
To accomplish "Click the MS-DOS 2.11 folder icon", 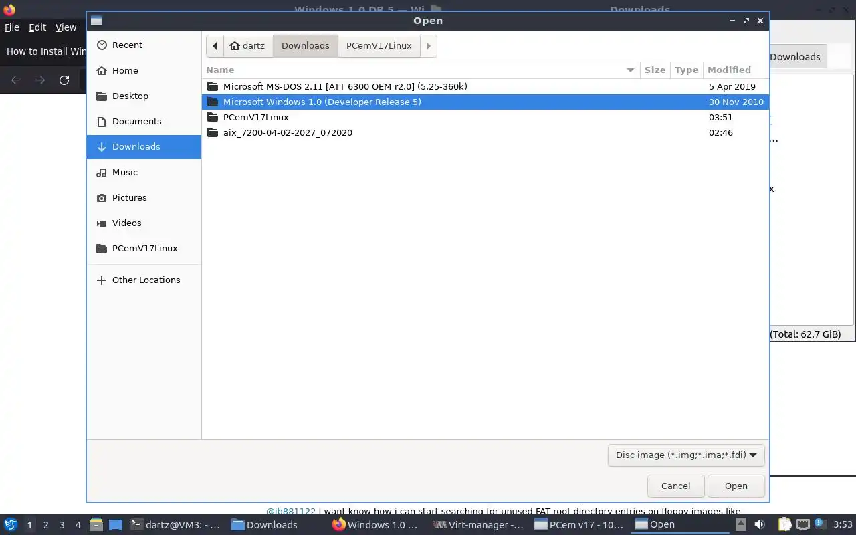I will coord(213,86).
